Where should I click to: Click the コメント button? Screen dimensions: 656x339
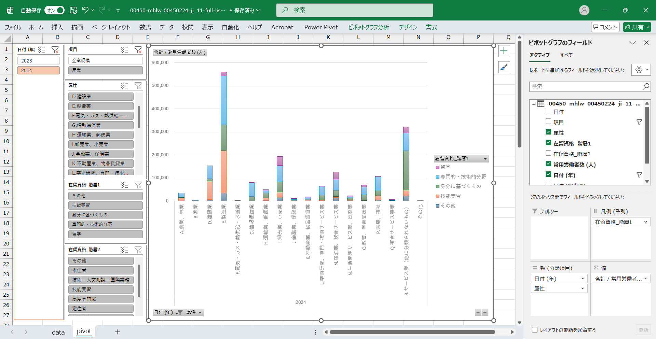click(605, 27)
